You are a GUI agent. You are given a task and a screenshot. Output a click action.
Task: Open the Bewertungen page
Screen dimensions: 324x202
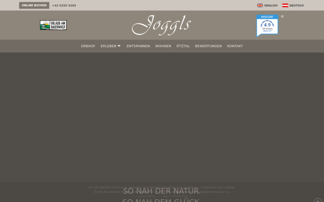(x=208, y=46)
